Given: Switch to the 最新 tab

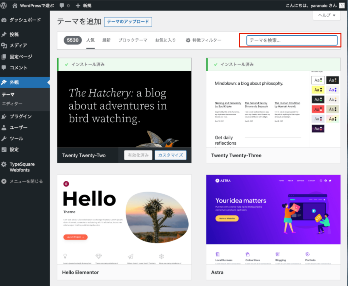Looking at the screenshot, I should 106,40.
